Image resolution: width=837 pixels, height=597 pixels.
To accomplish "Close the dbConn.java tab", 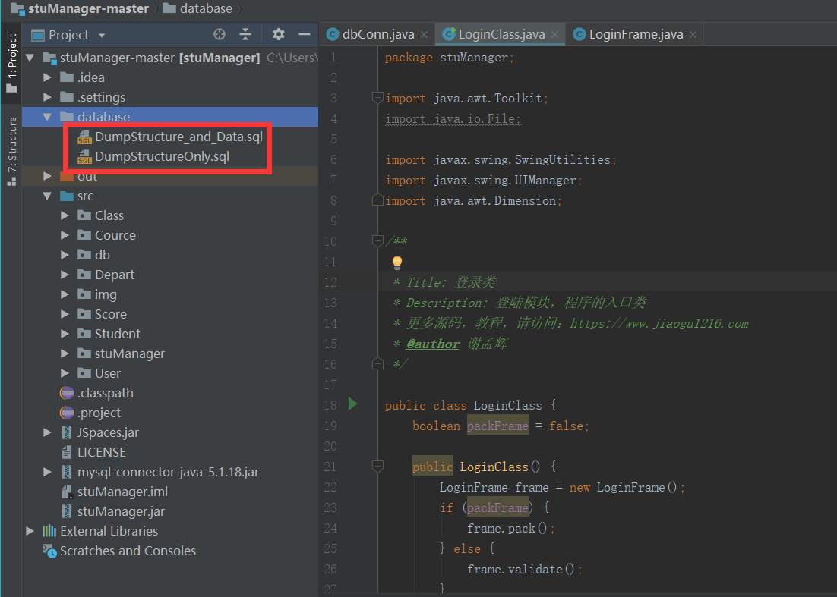I will click(424, 35).
